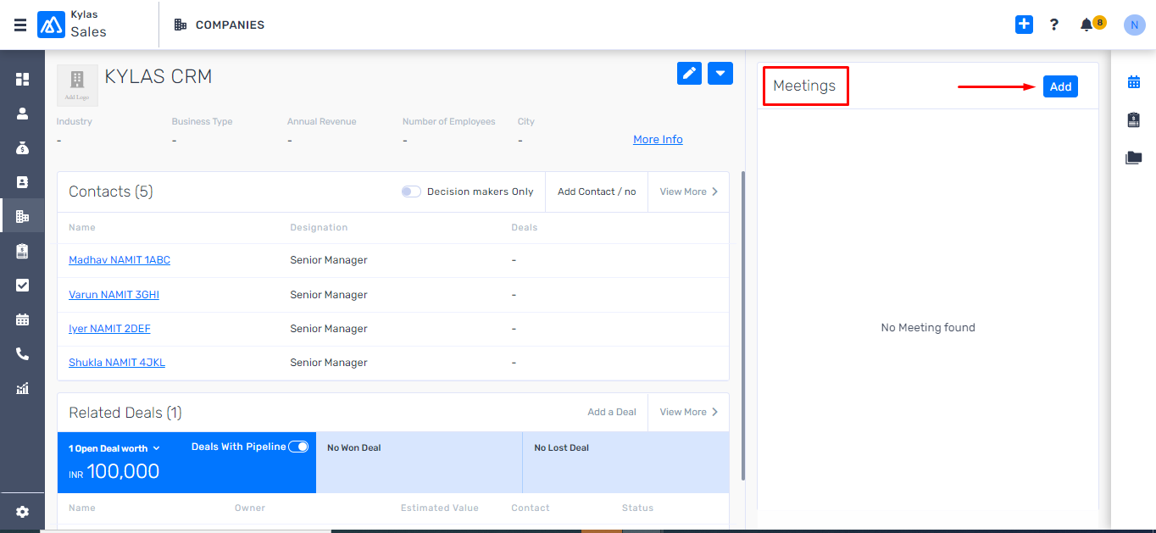The image size is (1156, 533).
Task: Click the blue plus quick-add icon
Action: [1024, 25]
